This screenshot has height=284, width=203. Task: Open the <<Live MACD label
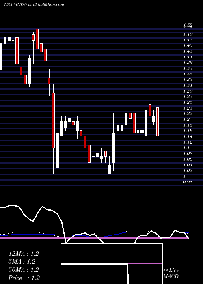pyautogui.click(x=171, y=273)
